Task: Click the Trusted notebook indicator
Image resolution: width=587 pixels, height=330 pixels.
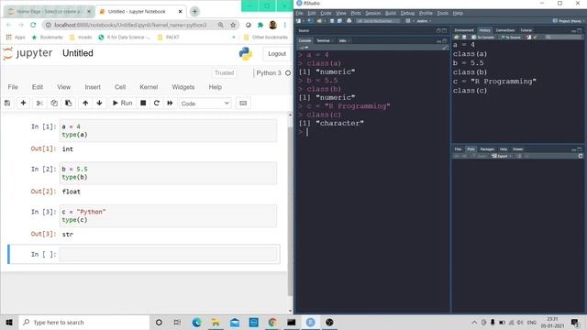Action: [x=224, y=73]
